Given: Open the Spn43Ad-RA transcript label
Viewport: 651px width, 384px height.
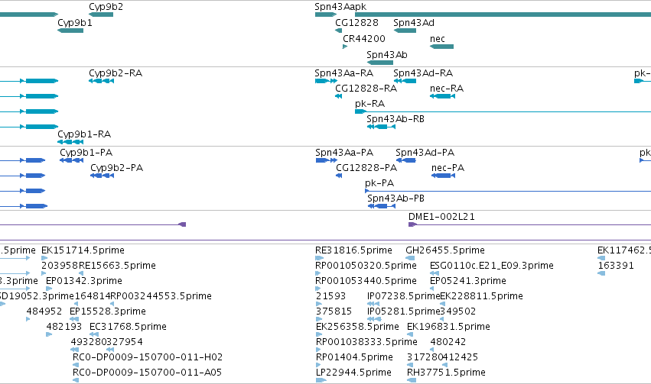Looking at the screenshot, I should point(422,73).
